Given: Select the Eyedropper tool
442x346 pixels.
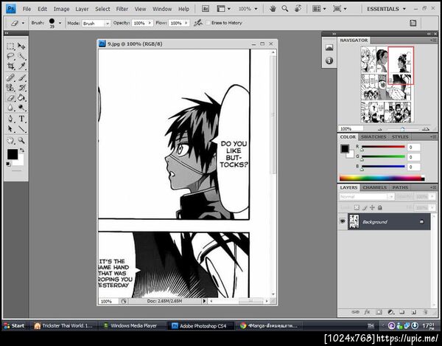Looking at the screenshot, I should coord(21,66).
